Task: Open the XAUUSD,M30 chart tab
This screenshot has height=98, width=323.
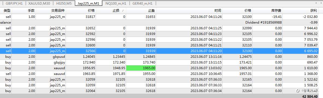Action: [x=39, y=3]
